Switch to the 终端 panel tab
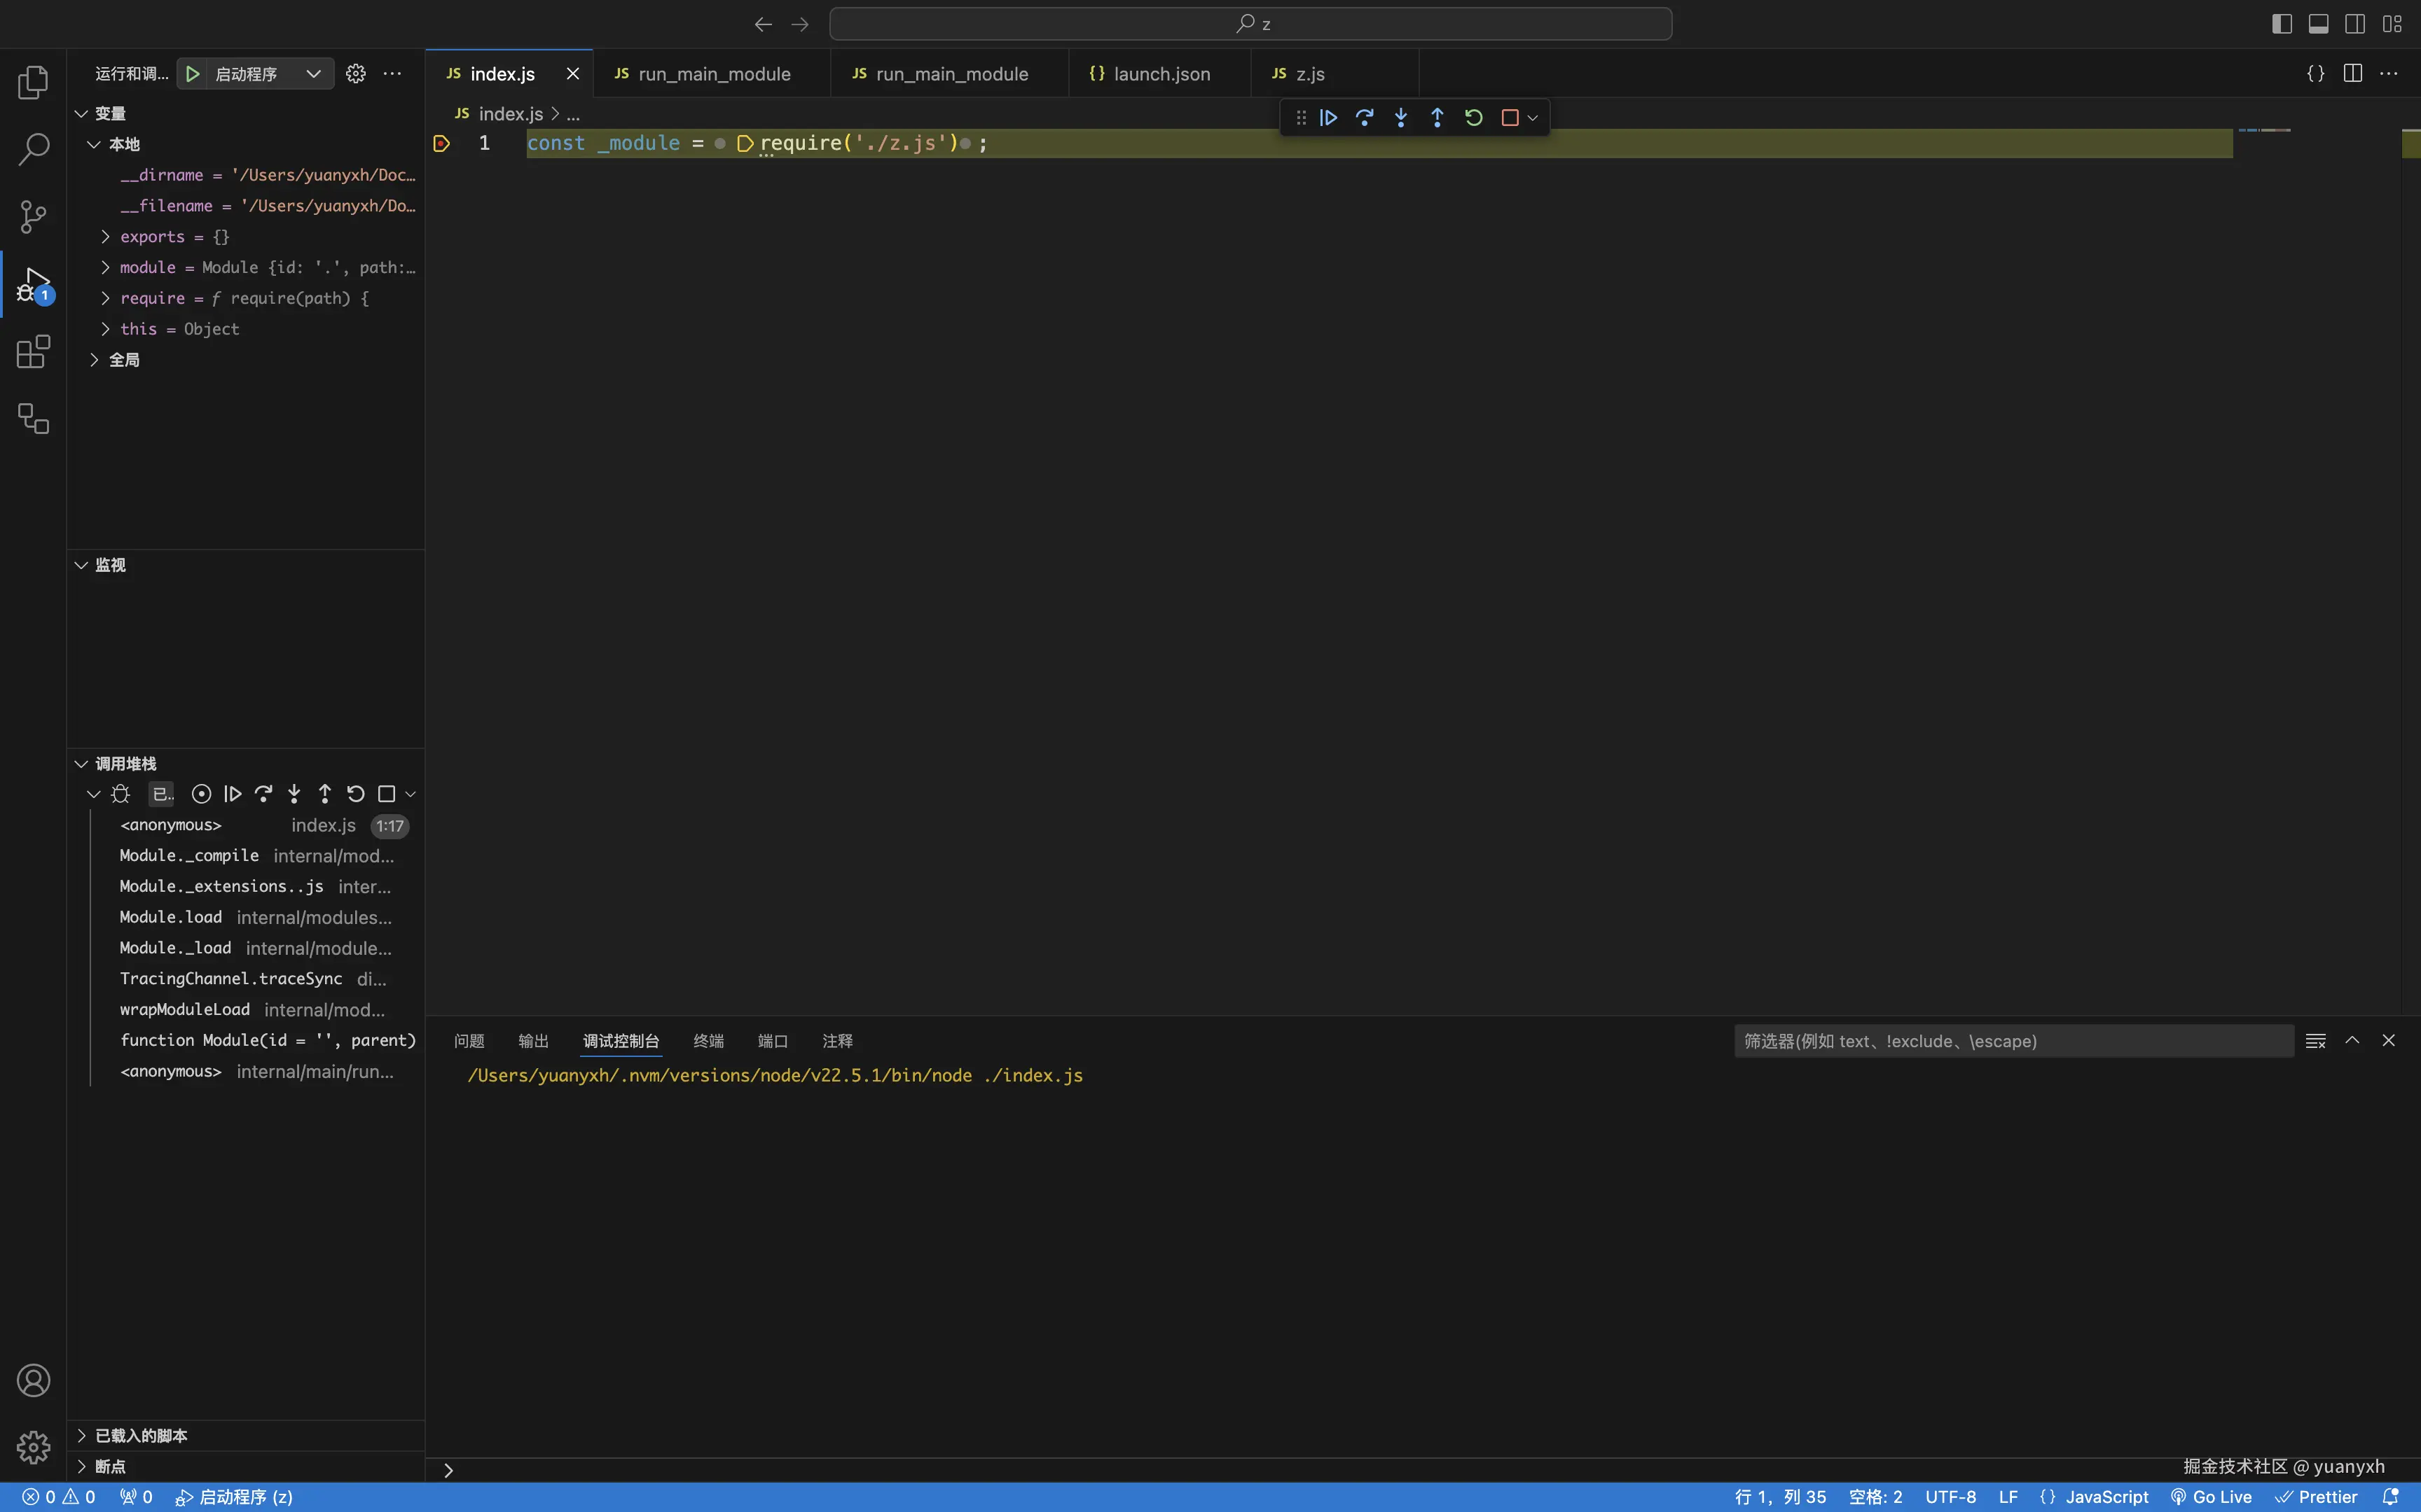2421x1512 pixels. point(708,1041)
